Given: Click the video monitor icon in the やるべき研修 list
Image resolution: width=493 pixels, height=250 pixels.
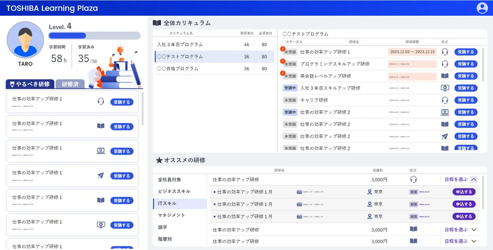Looking at the screenshot, I should tap(101, 225).
